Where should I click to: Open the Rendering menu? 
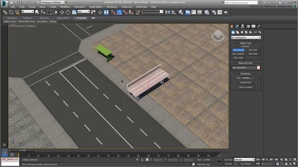(112, 7)
